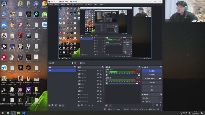Add a new scene with the plus icon
Viewport: 205px width, 115px height.
[x=49, y=105]
